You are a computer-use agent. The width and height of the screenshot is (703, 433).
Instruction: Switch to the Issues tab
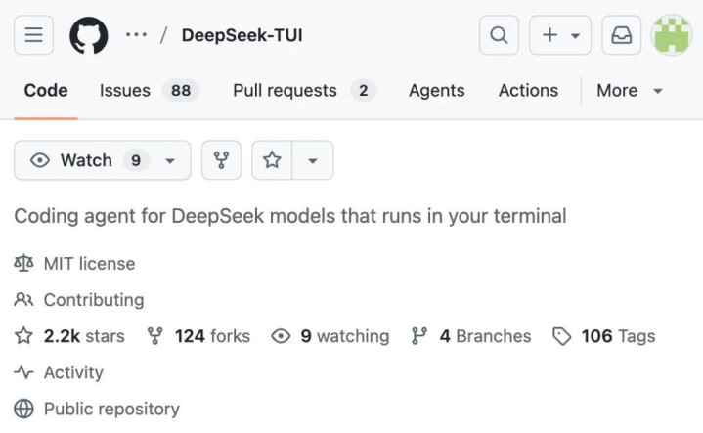(x=149, y=91)
